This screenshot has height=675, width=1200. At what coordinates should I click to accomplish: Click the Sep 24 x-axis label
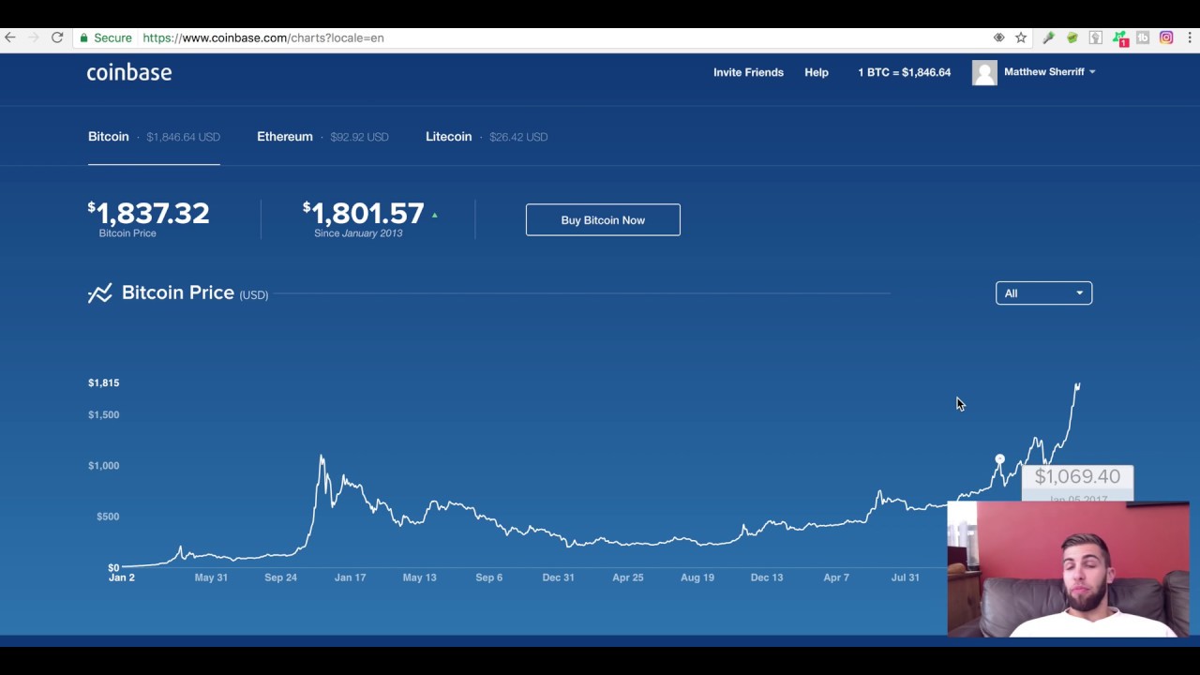(x=280, y=577)
